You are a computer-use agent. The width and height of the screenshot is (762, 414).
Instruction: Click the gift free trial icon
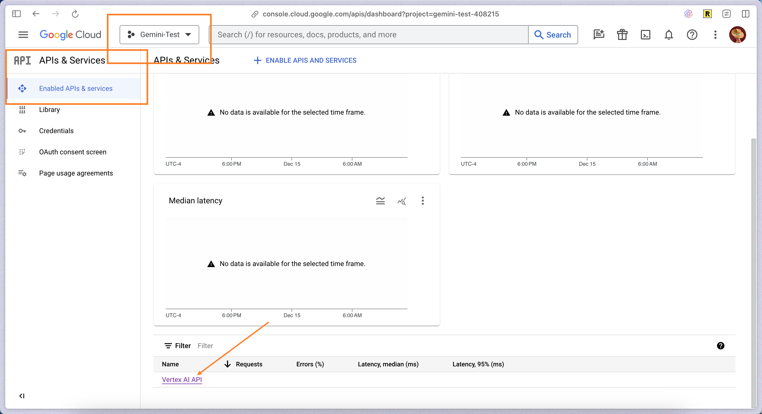[x=622, y=35]
